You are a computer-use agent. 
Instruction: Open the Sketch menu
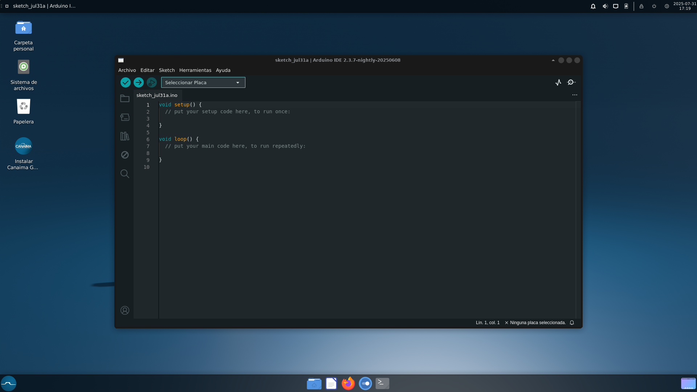tap(167, 70)
